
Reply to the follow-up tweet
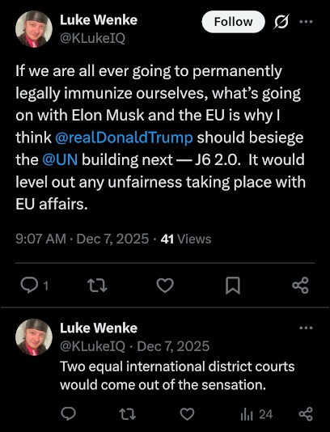[68, 414]
